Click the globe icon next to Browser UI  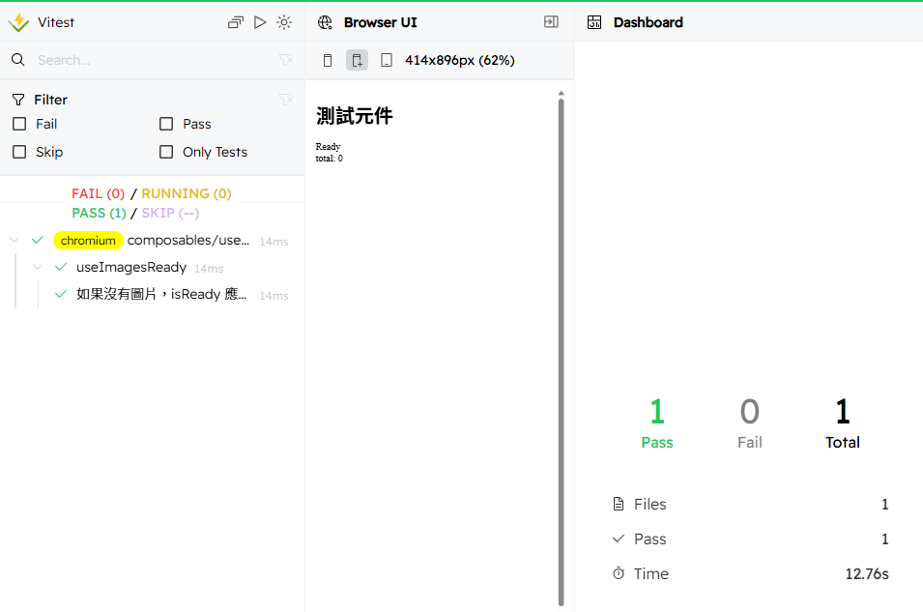click(326, 21)
